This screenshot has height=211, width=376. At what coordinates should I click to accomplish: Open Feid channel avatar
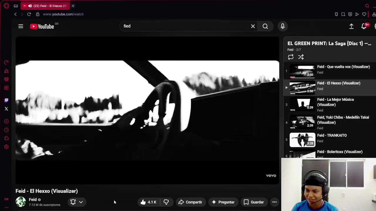[x=21, y=202]
